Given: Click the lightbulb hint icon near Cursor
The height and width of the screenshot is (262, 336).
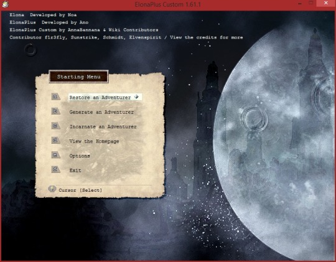Looking at the screenshot, I should coord(52,189).
